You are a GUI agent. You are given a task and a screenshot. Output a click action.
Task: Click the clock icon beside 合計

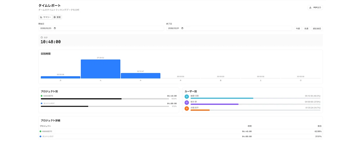(x=42, y=38)
